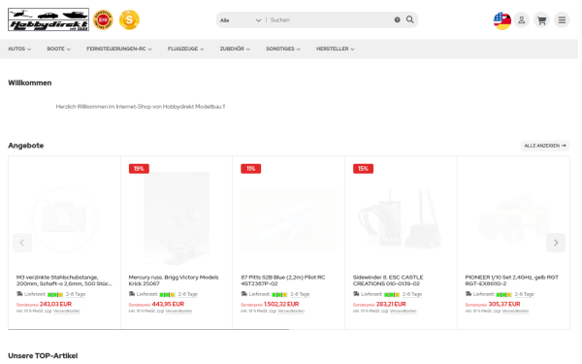Click the 11% discount badge
The image size is (582, 364).
(251, 169)
